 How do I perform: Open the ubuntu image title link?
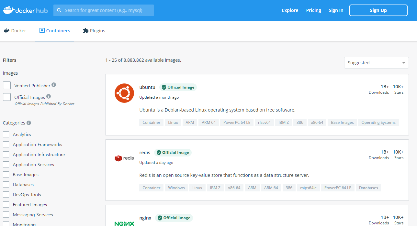147,87
